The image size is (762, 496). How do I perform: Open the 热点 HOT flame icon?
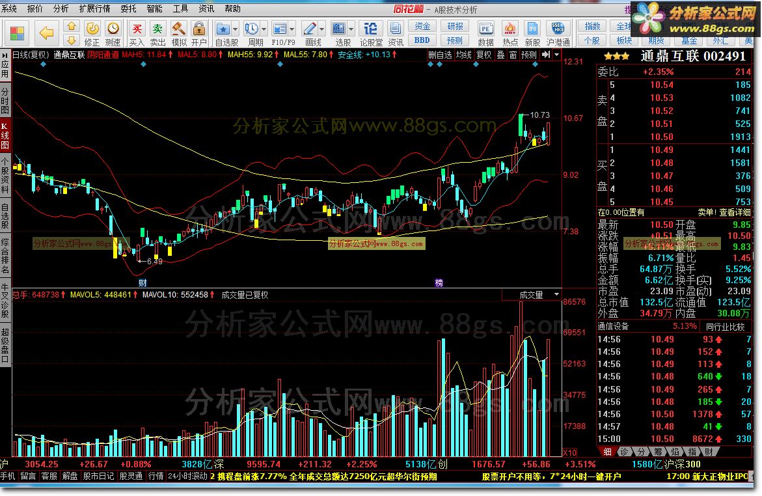pyautogui.click(x=510, y=28)
